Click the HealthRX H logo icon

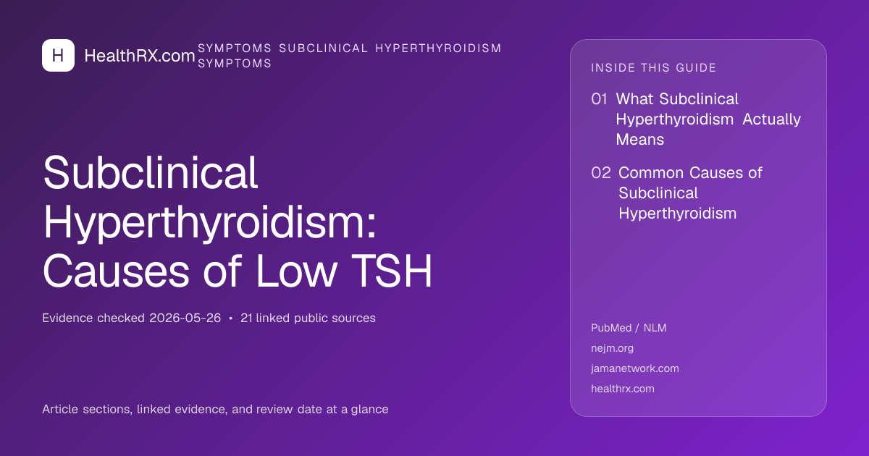tap(58, 55)
